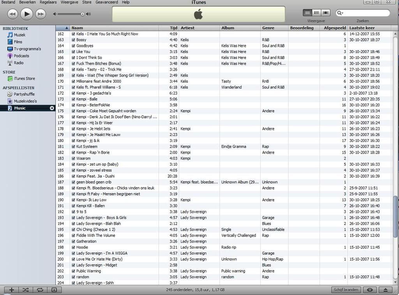Sort by track number column arrow
Screen dimensions: 399x295
(63, 28)
